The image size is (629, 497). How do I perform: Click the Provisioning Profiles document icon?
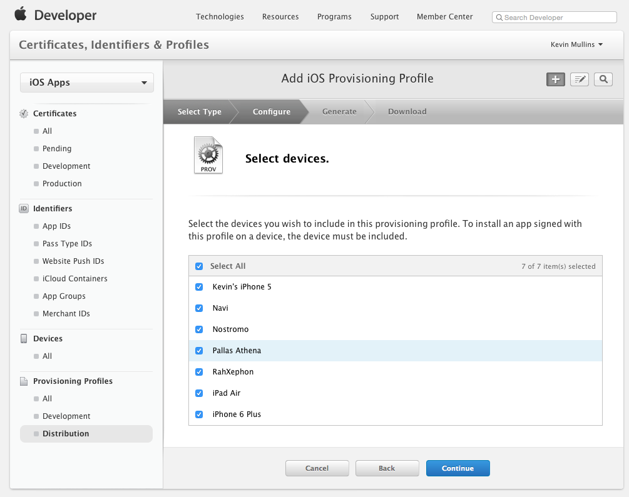(x=24, y=381)
